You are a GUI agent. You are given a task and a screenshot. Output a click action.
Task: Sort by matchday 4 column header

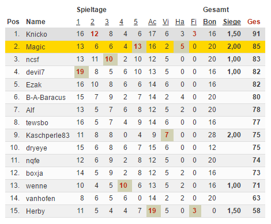coord(121,22)
